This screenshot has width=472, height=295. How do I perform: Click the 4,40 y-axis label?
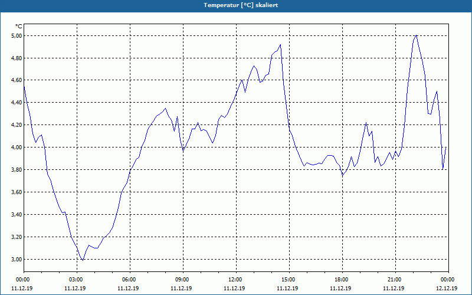17,103
